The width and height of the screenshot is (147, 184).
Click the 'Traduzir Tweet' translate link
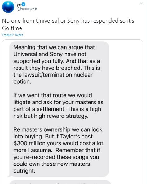tap(12, 35)
